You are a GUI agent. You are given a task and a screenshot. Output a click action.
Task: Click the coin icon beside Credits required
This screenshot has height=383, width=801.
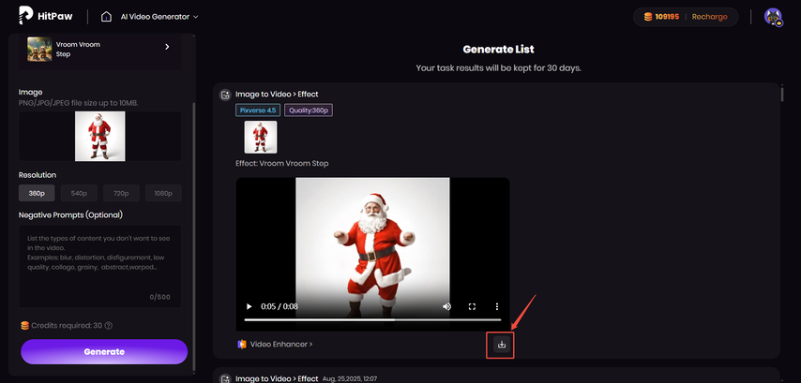[24, 325]
